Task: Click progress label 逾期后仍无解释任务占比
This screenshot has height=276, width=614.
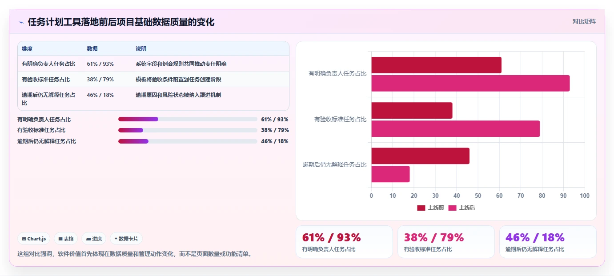Action: point(47,141)
